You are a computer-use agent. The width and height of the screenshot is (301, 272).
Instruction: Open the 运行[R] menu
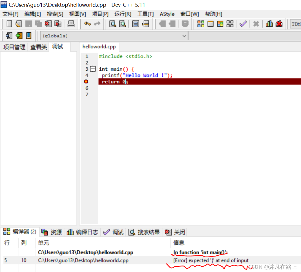click(x=123, y=14)
